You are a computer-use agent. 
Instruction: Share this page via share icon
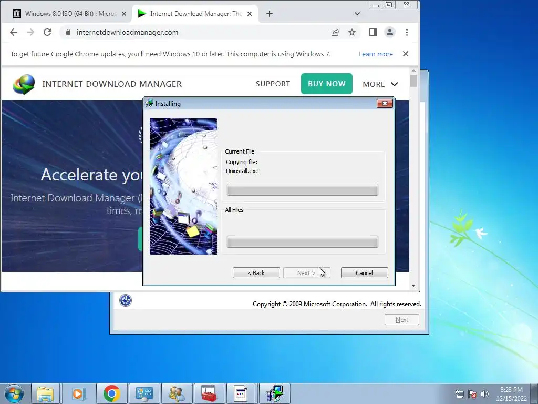[x=335, y=32]
